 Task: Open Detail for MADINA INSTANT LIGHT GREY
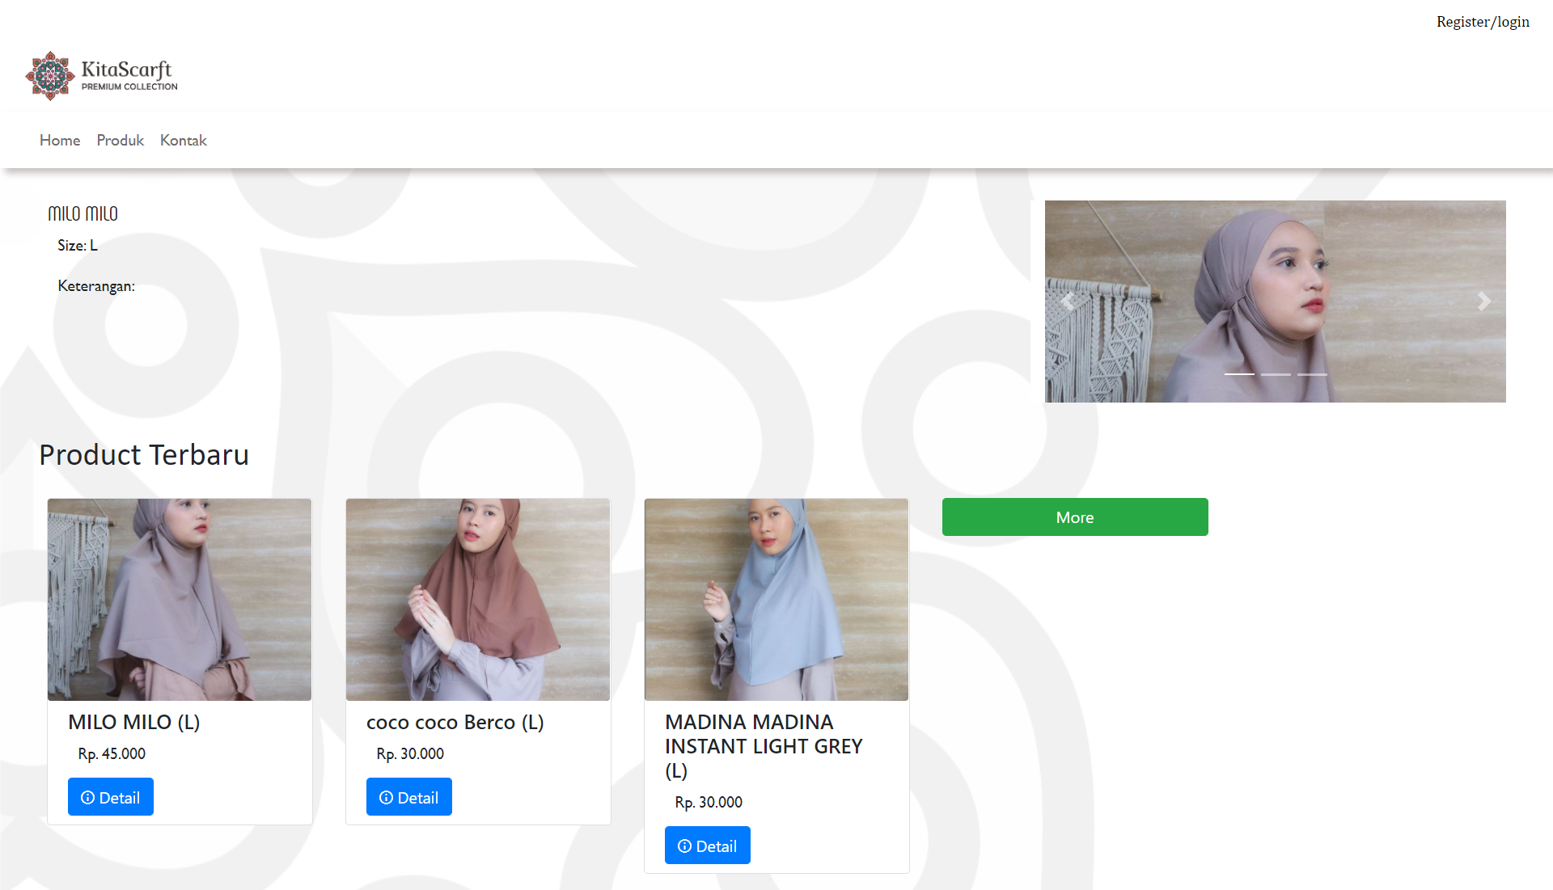click(707, 846)
